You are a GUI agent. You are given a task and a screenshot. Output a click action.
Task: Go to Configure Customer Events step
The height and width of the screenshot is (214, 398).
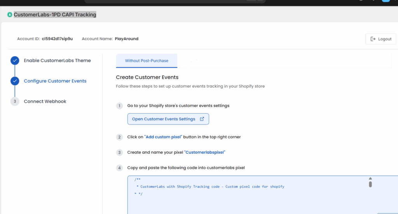[x=55, y=81]
